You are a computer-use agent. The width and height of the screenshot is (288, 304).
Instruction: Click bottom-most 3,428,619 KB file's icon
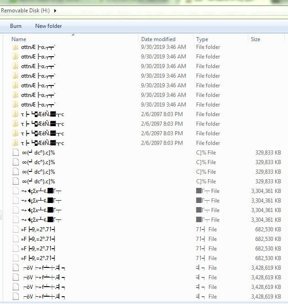click(x=16, y=297)
